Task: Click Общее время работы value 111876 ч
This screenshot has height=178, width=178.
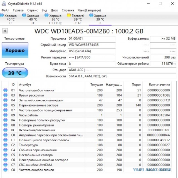Action: tap(163, 64)
